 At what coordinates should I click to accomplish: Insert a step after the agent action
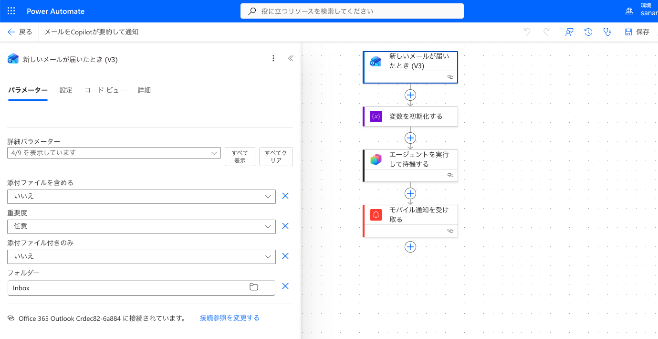coord(410,193)
